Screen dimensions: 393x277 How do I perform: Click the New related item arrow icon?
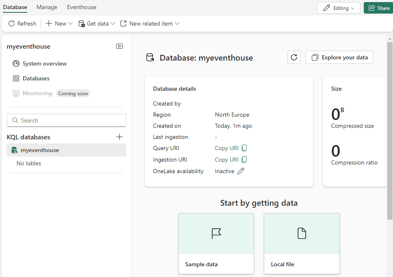(x=123, y=23)
